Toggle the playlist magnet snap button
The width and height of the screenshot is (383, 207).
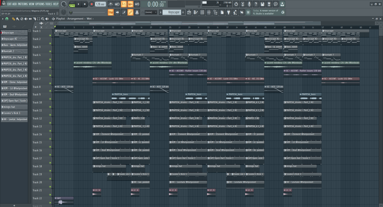click(7, 19)
